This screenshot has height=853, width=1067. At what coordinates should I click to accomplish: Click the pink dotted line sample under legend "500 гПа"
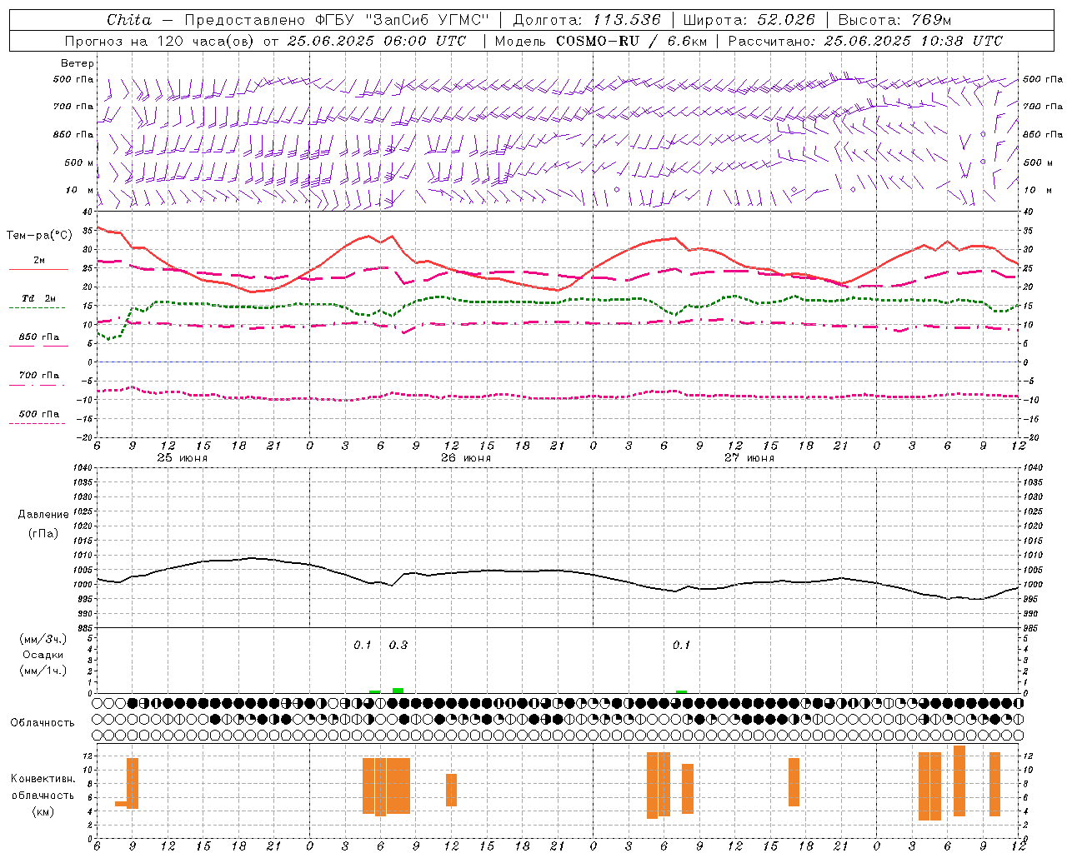(37, 423)
